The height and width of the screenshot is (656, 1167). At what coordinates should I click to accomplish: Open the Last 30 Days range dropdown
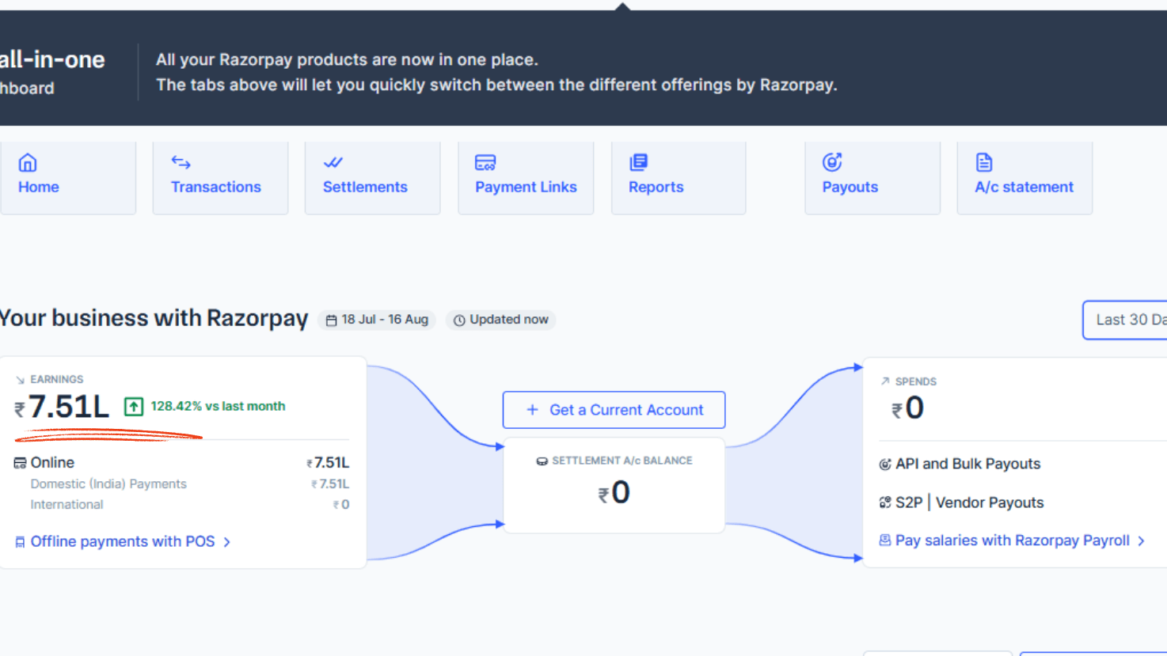click(x=1125, y=320)
